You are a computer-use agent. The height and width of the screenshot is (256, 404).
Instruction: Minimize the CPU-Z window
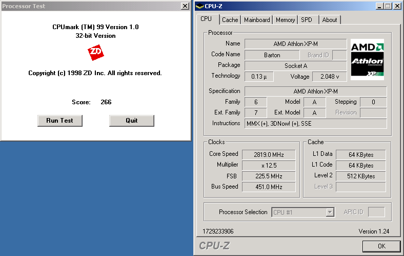(x=379, y=6)
